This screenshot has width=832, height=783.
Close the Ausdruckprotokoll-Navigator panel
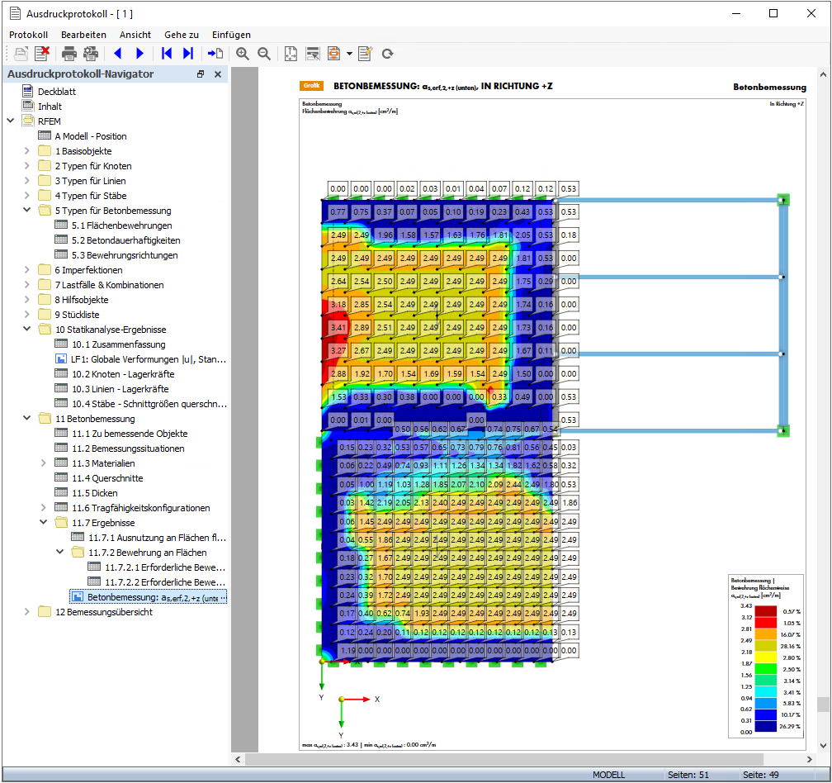218,74
